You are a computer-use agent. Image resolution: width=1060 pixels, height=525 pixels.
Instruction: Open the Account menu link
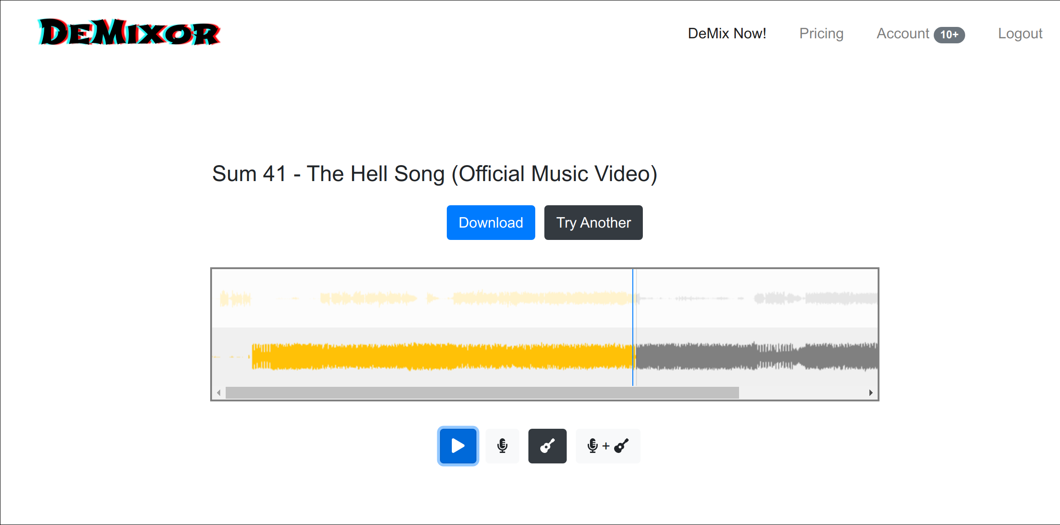tap(903, 33)
